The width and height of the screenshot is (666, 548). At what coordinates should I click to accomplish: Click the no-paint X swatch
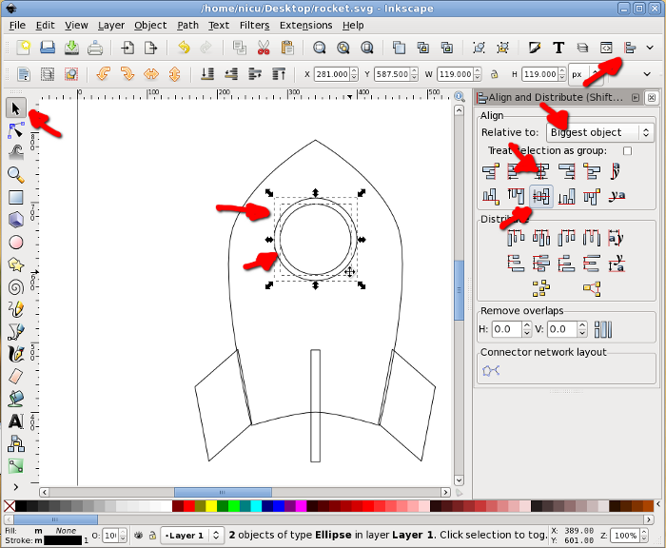[10, 506]
